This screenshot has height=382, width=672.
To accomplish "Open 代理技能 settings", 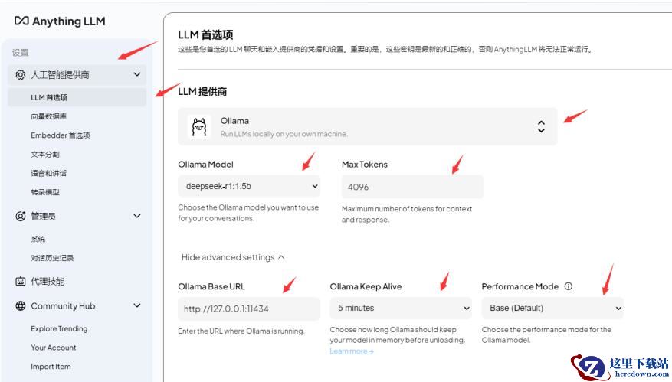I will pyautogui.click(x=48, y=282).
